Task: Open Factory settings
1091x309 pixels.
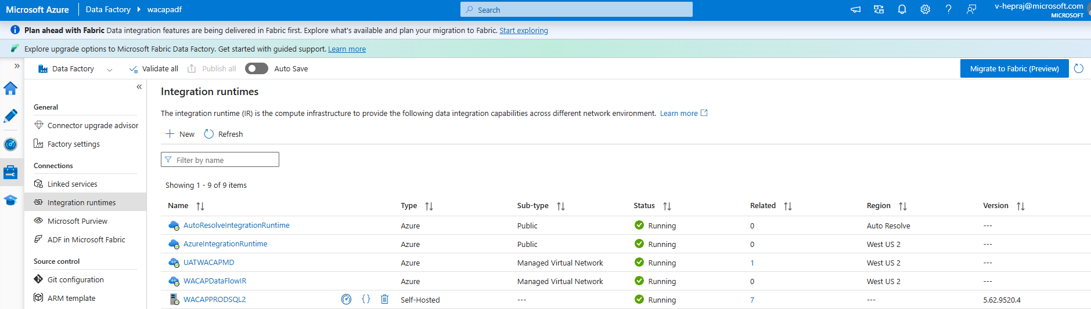Action: click(x=67, y=144)
